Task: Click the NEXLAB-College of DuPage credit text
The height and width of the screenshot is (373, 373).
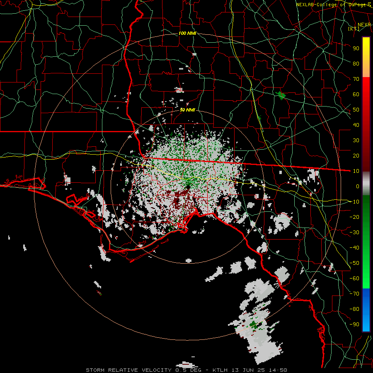Action: pos(333,5)
